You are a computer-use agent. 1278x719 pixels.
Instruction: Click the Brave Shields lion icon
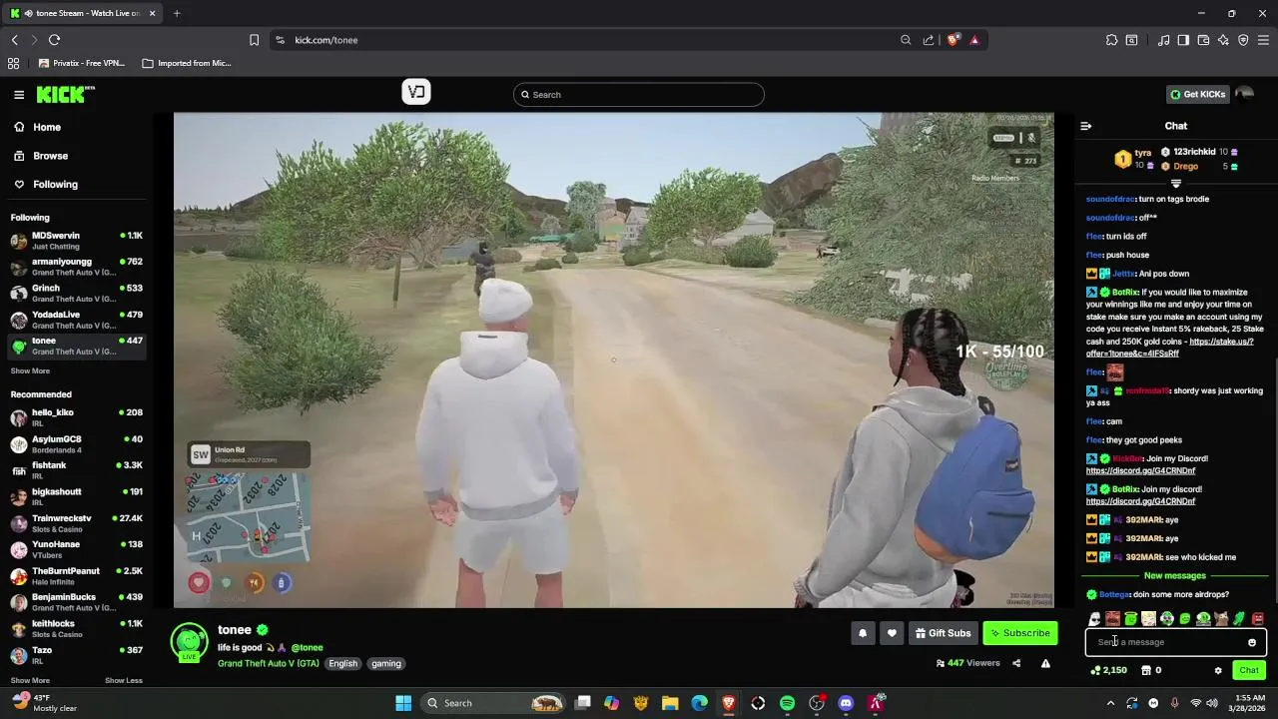click(953, 40)
